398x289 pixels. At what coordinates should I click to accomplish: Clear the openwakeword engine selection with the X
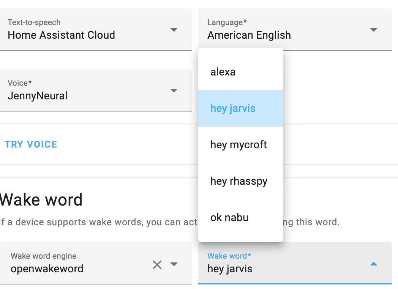tap(157, 264)
